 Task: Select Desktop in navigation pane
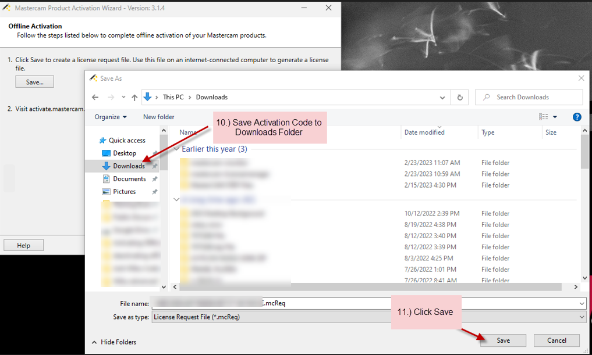(x=125, y=153)
